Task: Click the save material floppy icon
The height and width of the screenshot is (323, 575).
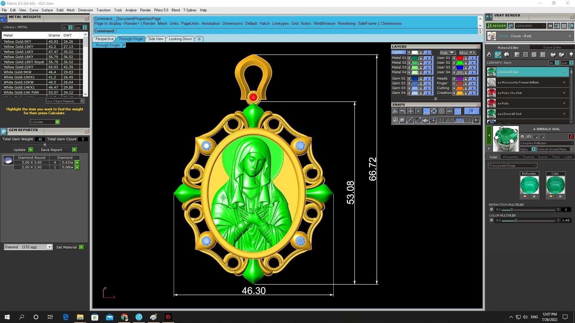Action: (522, 137)
